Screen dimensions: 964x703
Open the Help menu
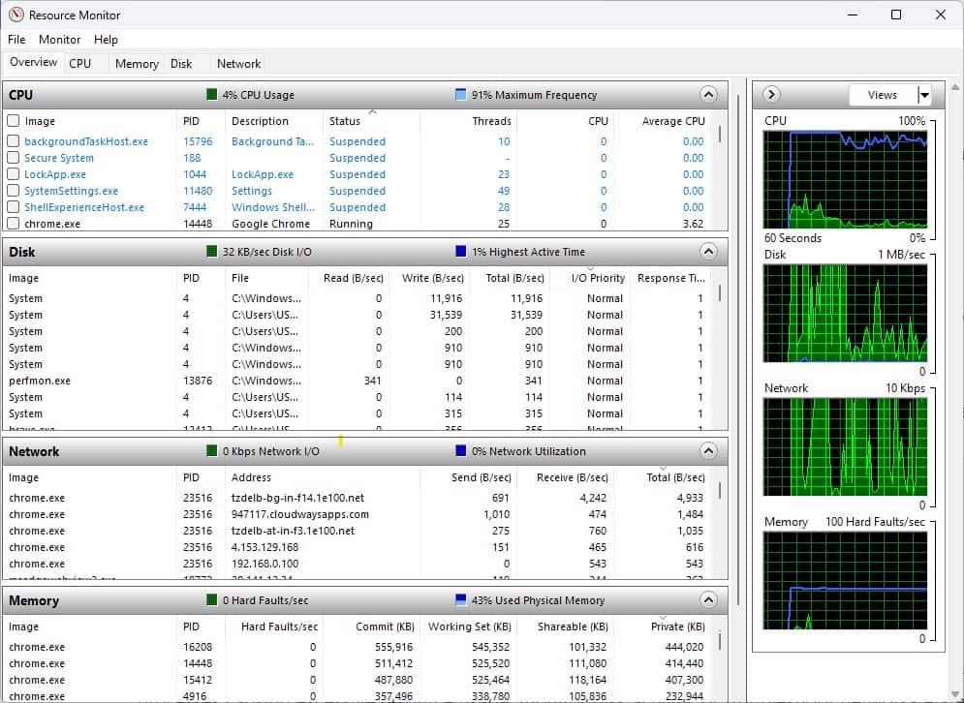click(106, 40)
